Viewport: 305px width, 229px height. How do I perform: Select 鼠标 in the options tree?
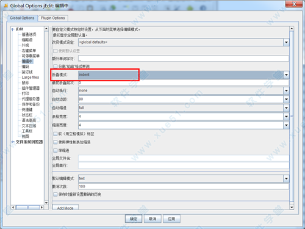(25, 82)
